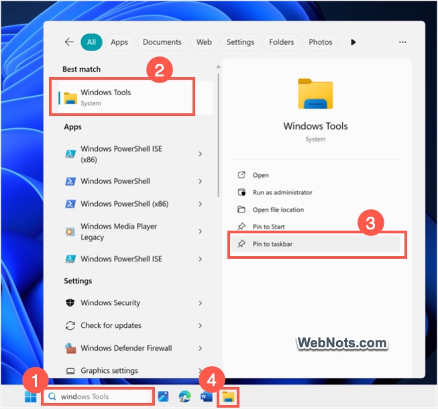Click the taskbar search box

pyautogui.click(x=97, y=396)
